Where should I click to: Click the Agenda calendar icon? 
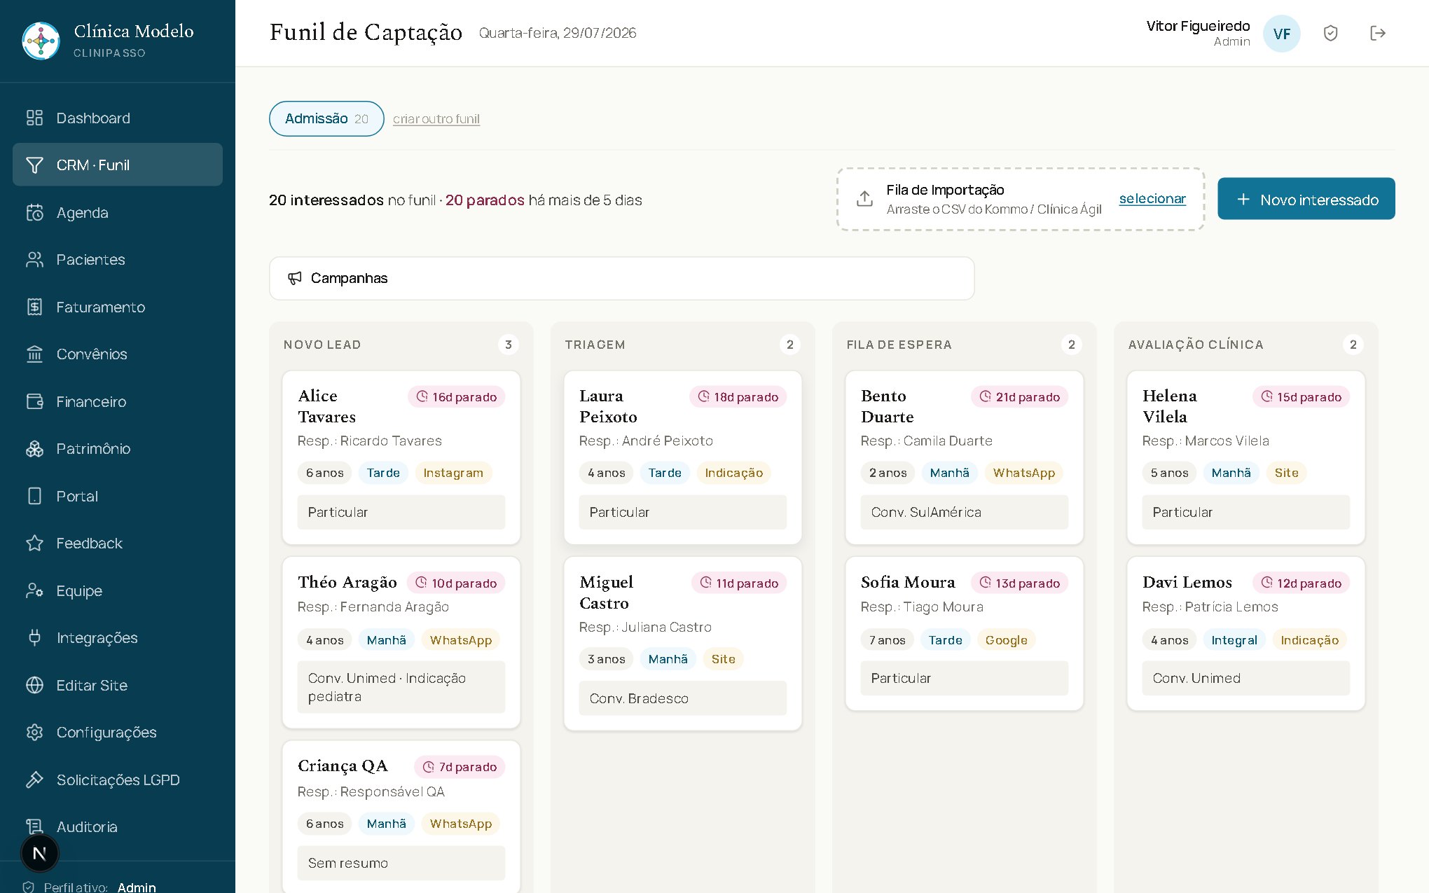34,212
